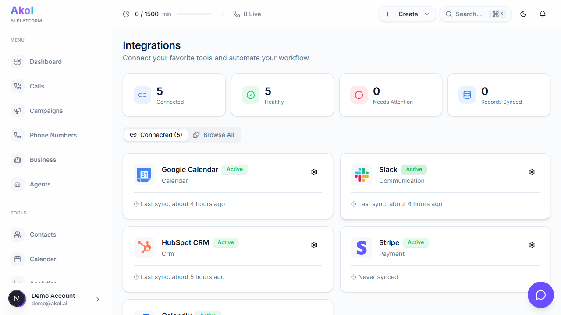Open the Agents page
The image size is (561, 315).
tap(40, 184)
